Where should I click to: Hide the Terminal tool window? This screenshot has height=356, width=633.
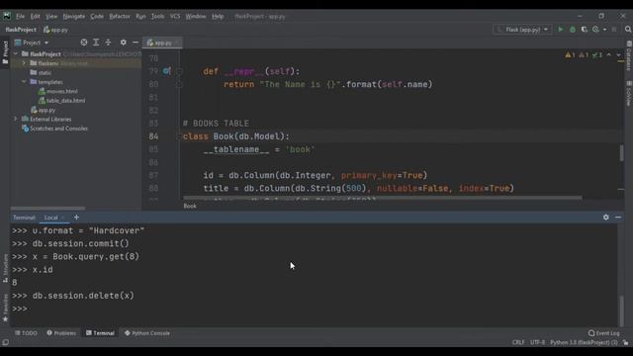(618, 218)
